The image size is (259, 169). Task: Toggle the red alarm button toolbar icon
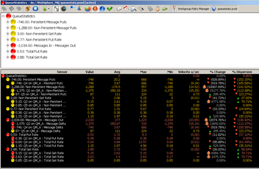coord(95,9)
